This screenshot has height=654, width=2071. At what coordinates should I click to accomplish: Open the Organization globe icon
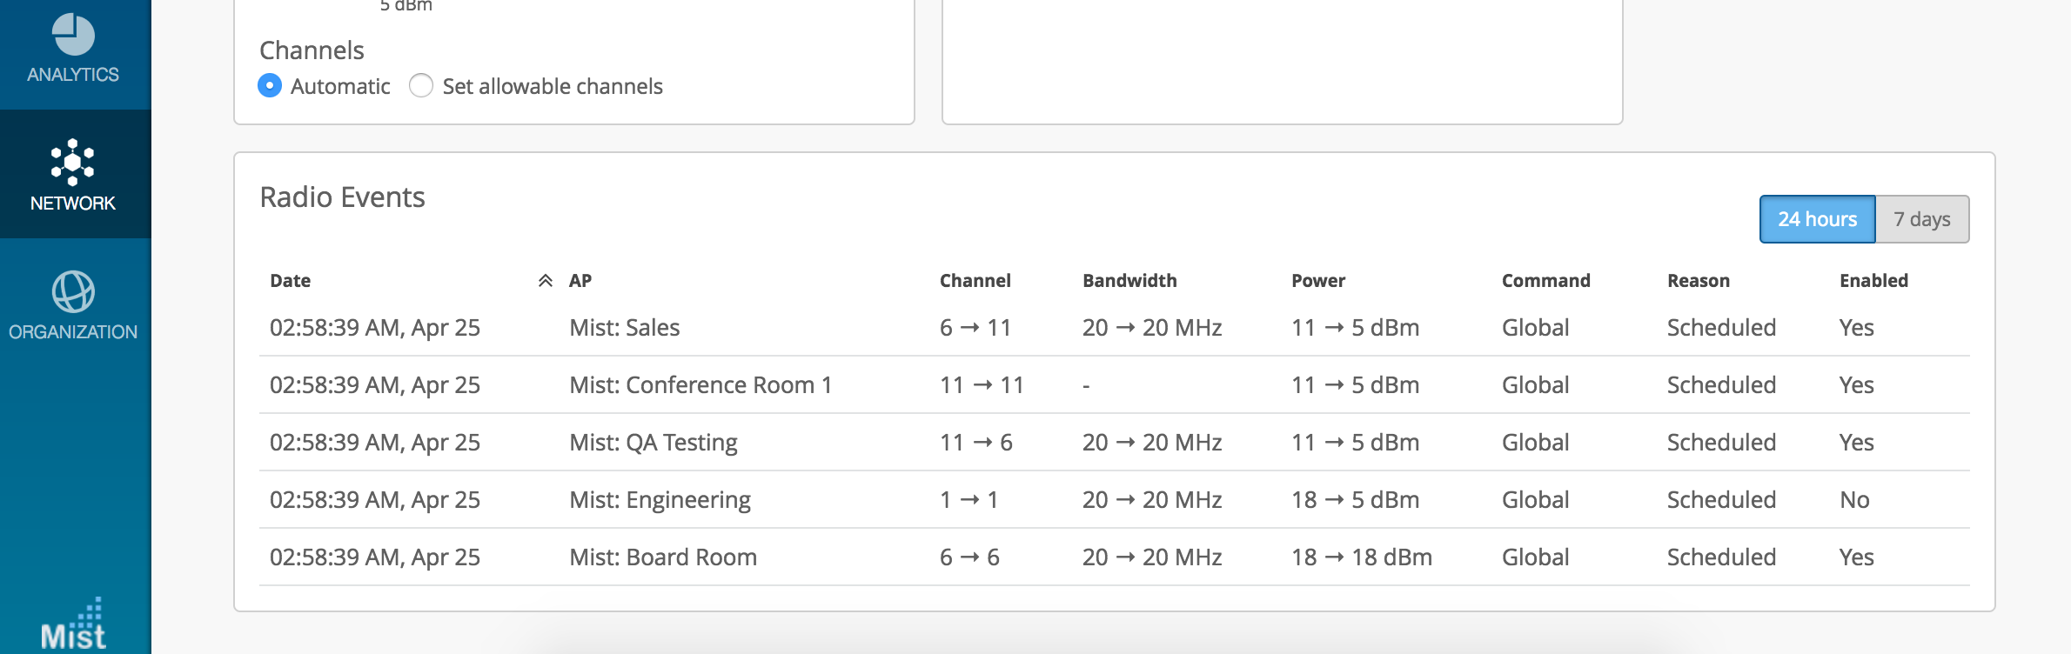click(x=73, y=291)
